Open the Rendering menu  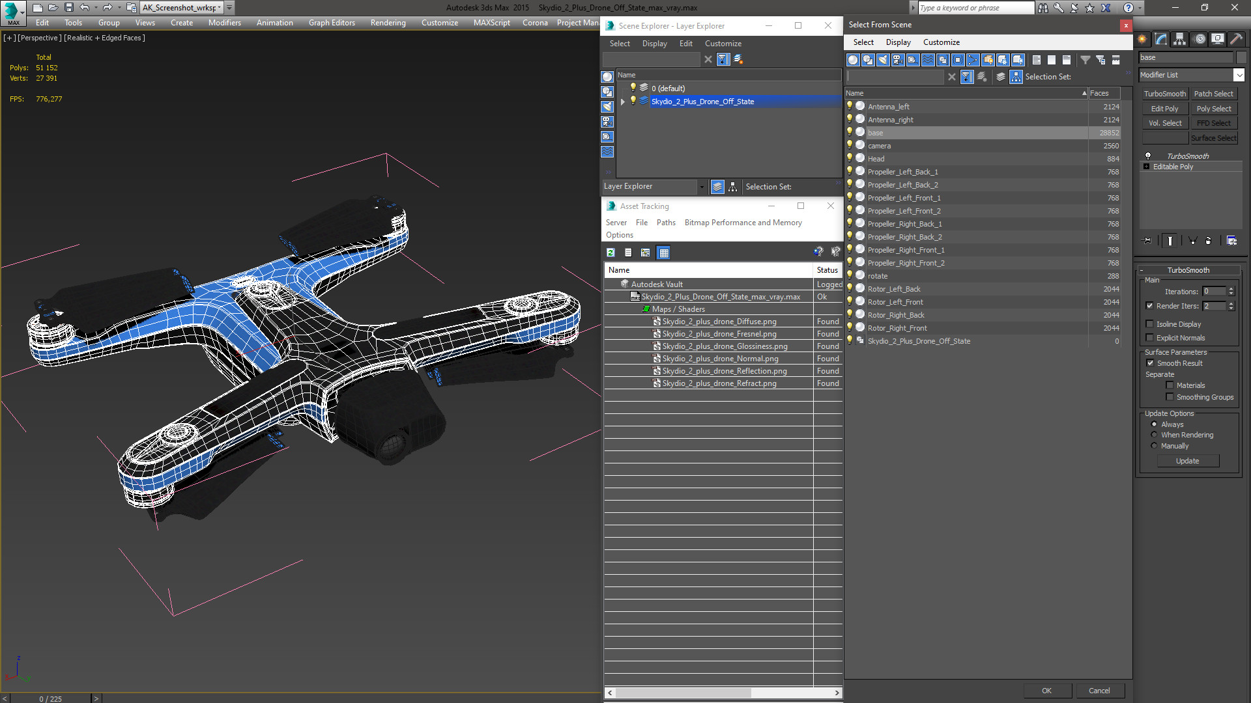coord(388,23)
